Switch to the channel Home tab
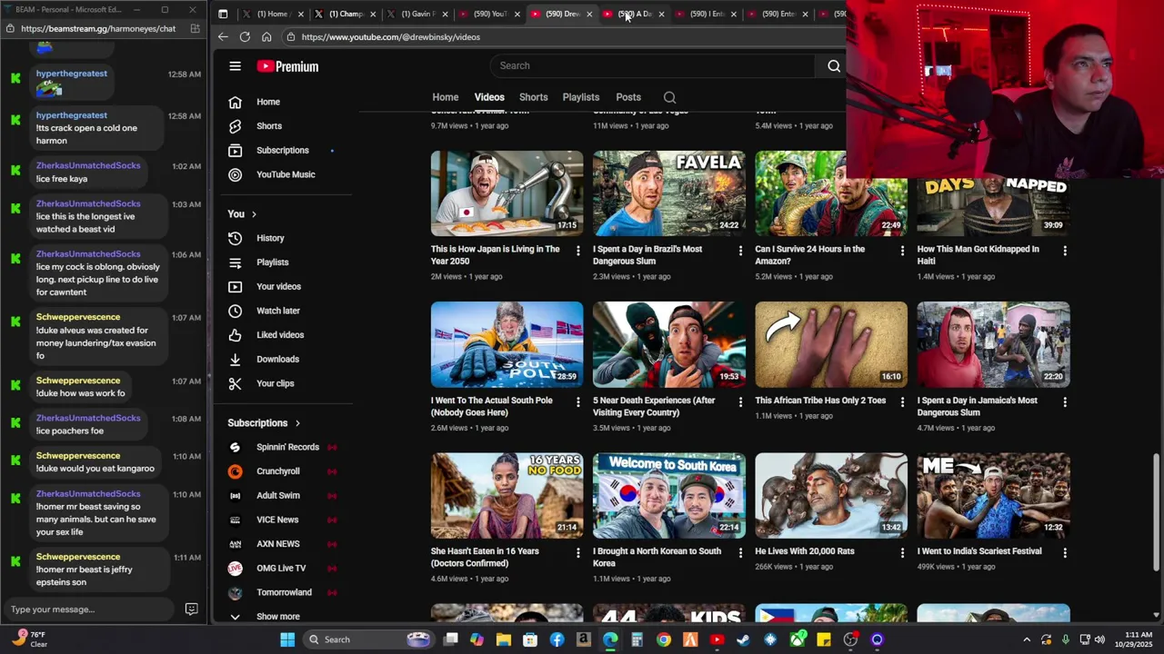 pos(445,97)
